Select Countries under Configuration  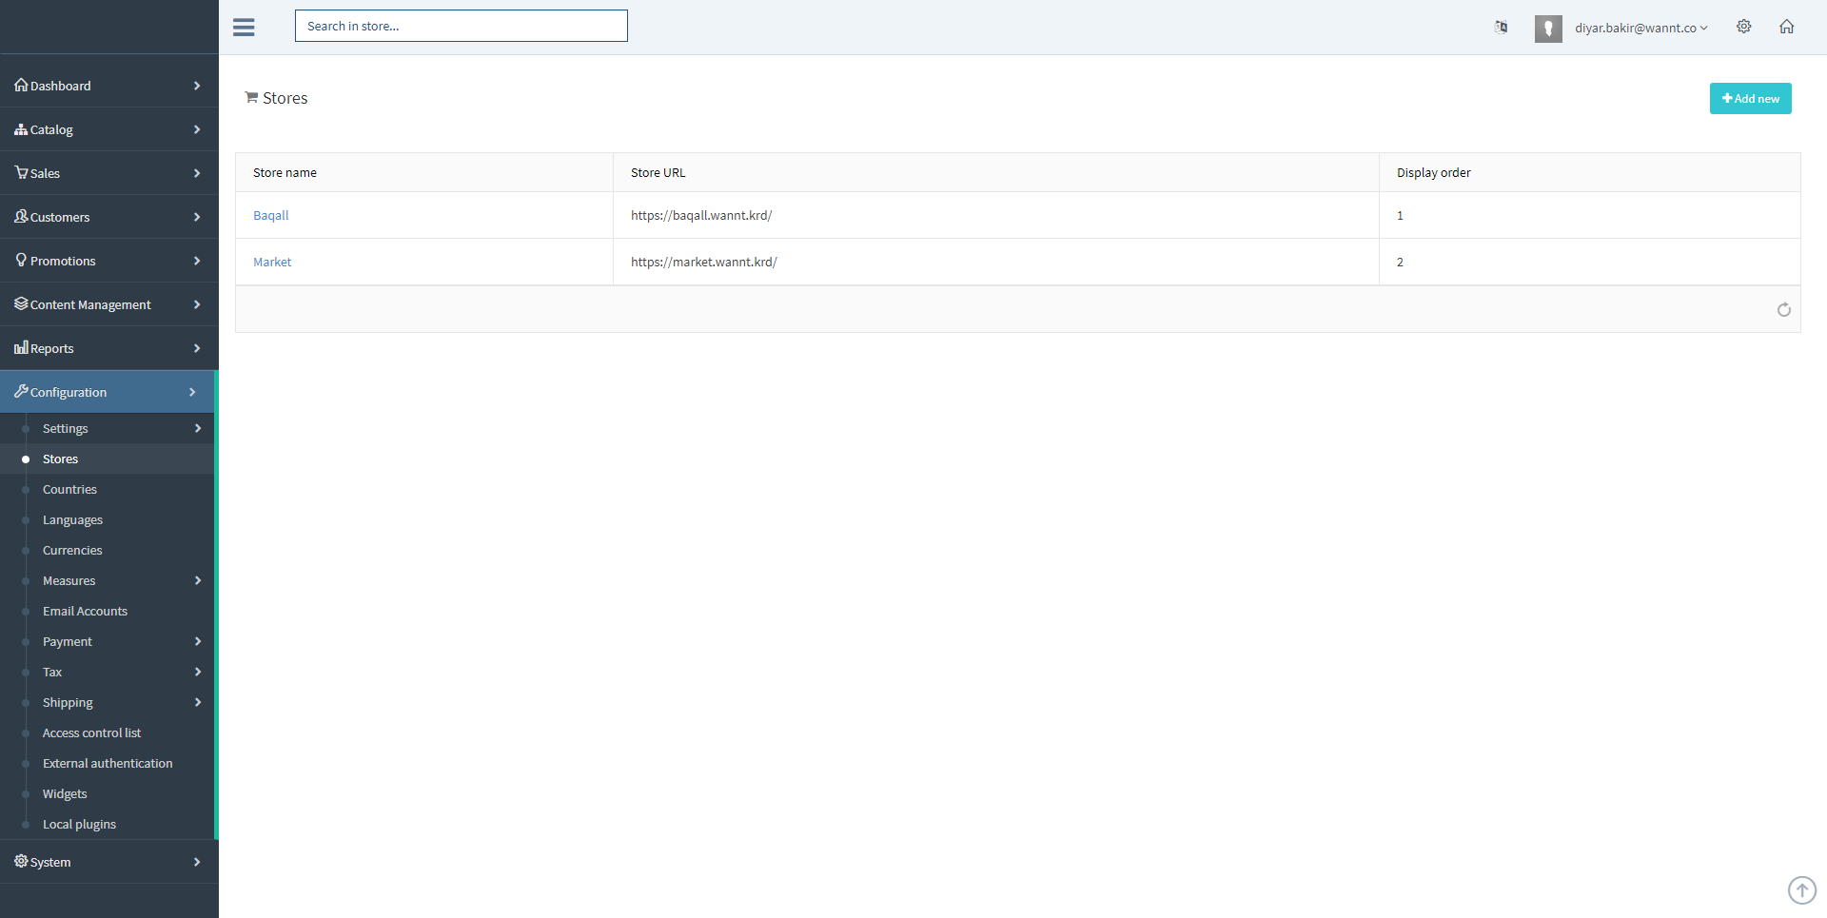[69, 489]
